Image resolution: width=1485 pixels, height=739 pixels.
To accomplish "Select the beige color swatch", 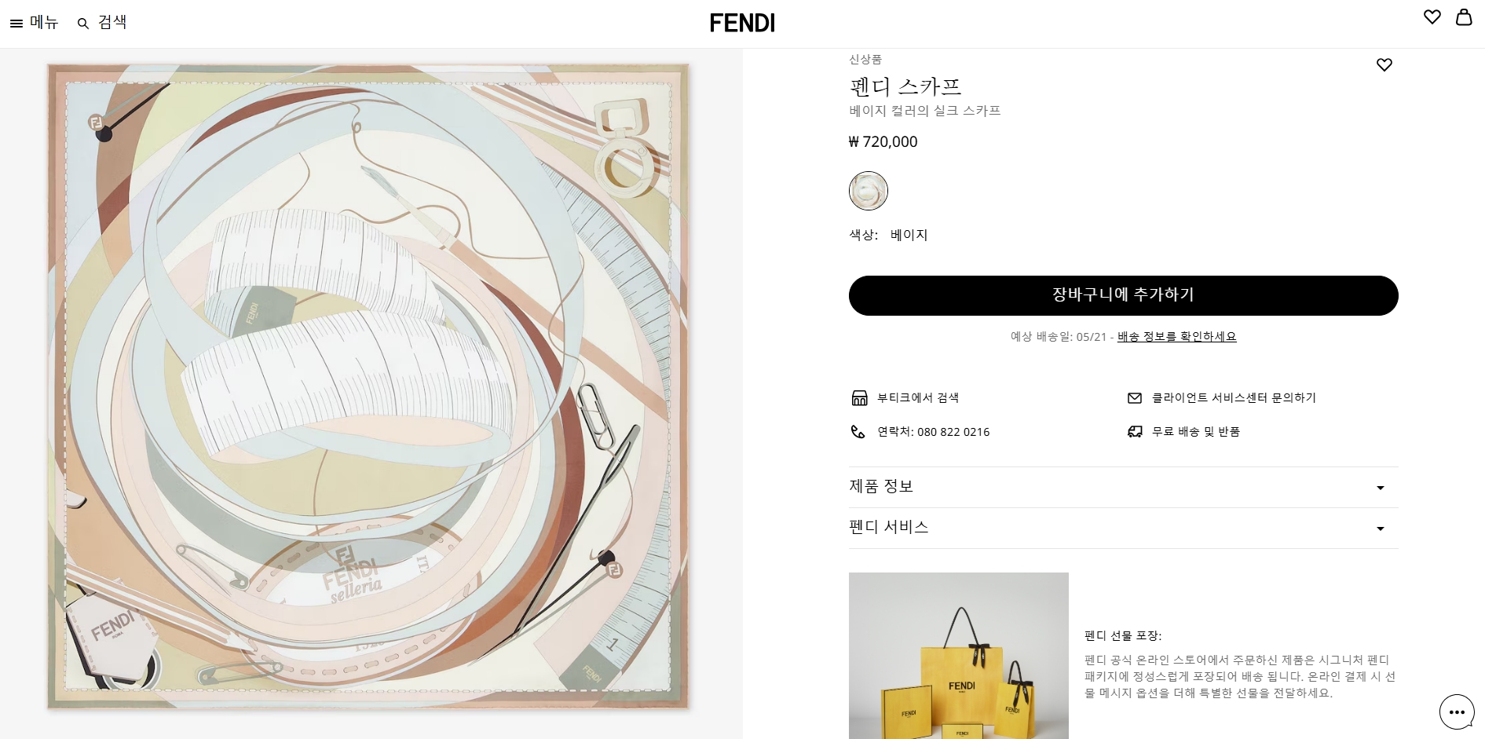I will pyautogui.click(x=869, y=191).
